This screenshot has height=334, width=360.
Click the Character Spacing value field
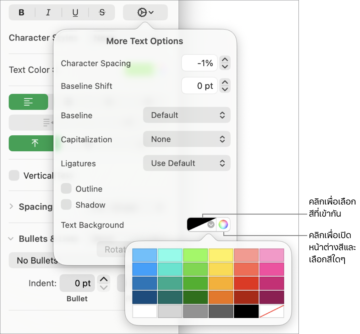199,63
